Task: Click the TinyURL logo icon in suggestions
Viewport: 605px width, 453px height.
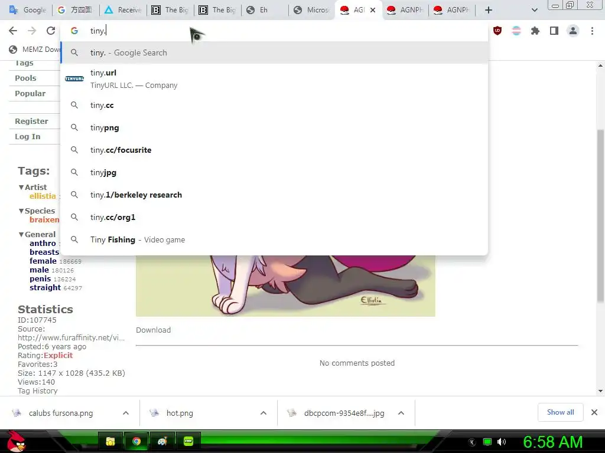Action: [x=74, y=78]
